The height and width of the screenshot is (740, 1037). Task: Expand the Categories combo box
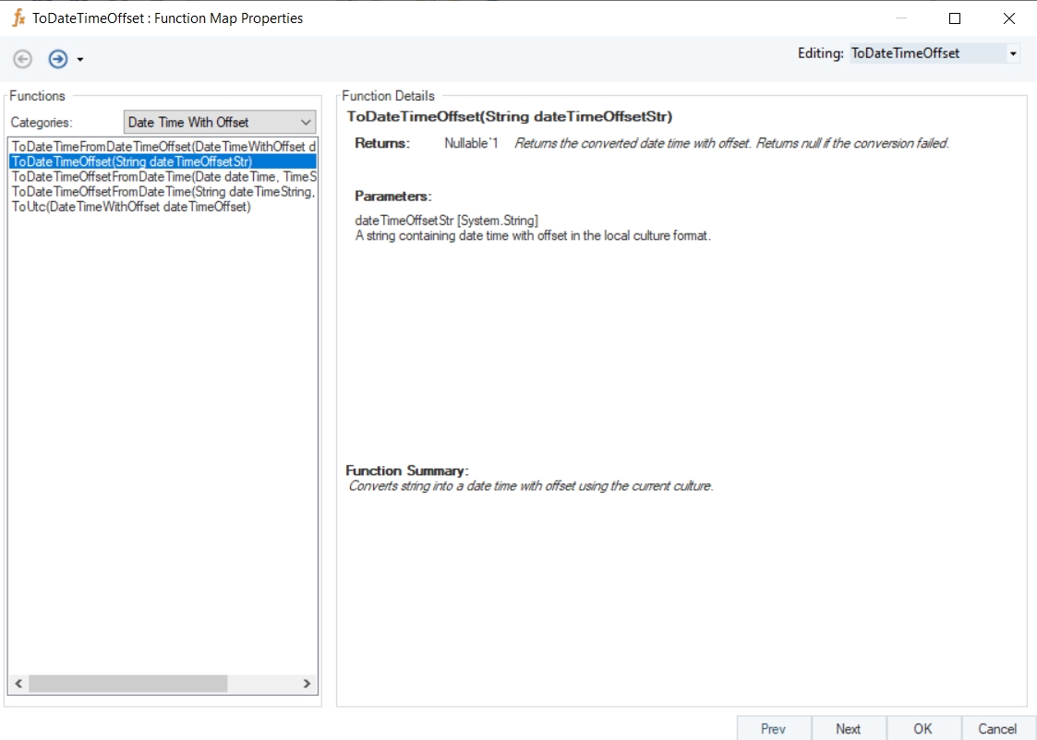[220, 122]
